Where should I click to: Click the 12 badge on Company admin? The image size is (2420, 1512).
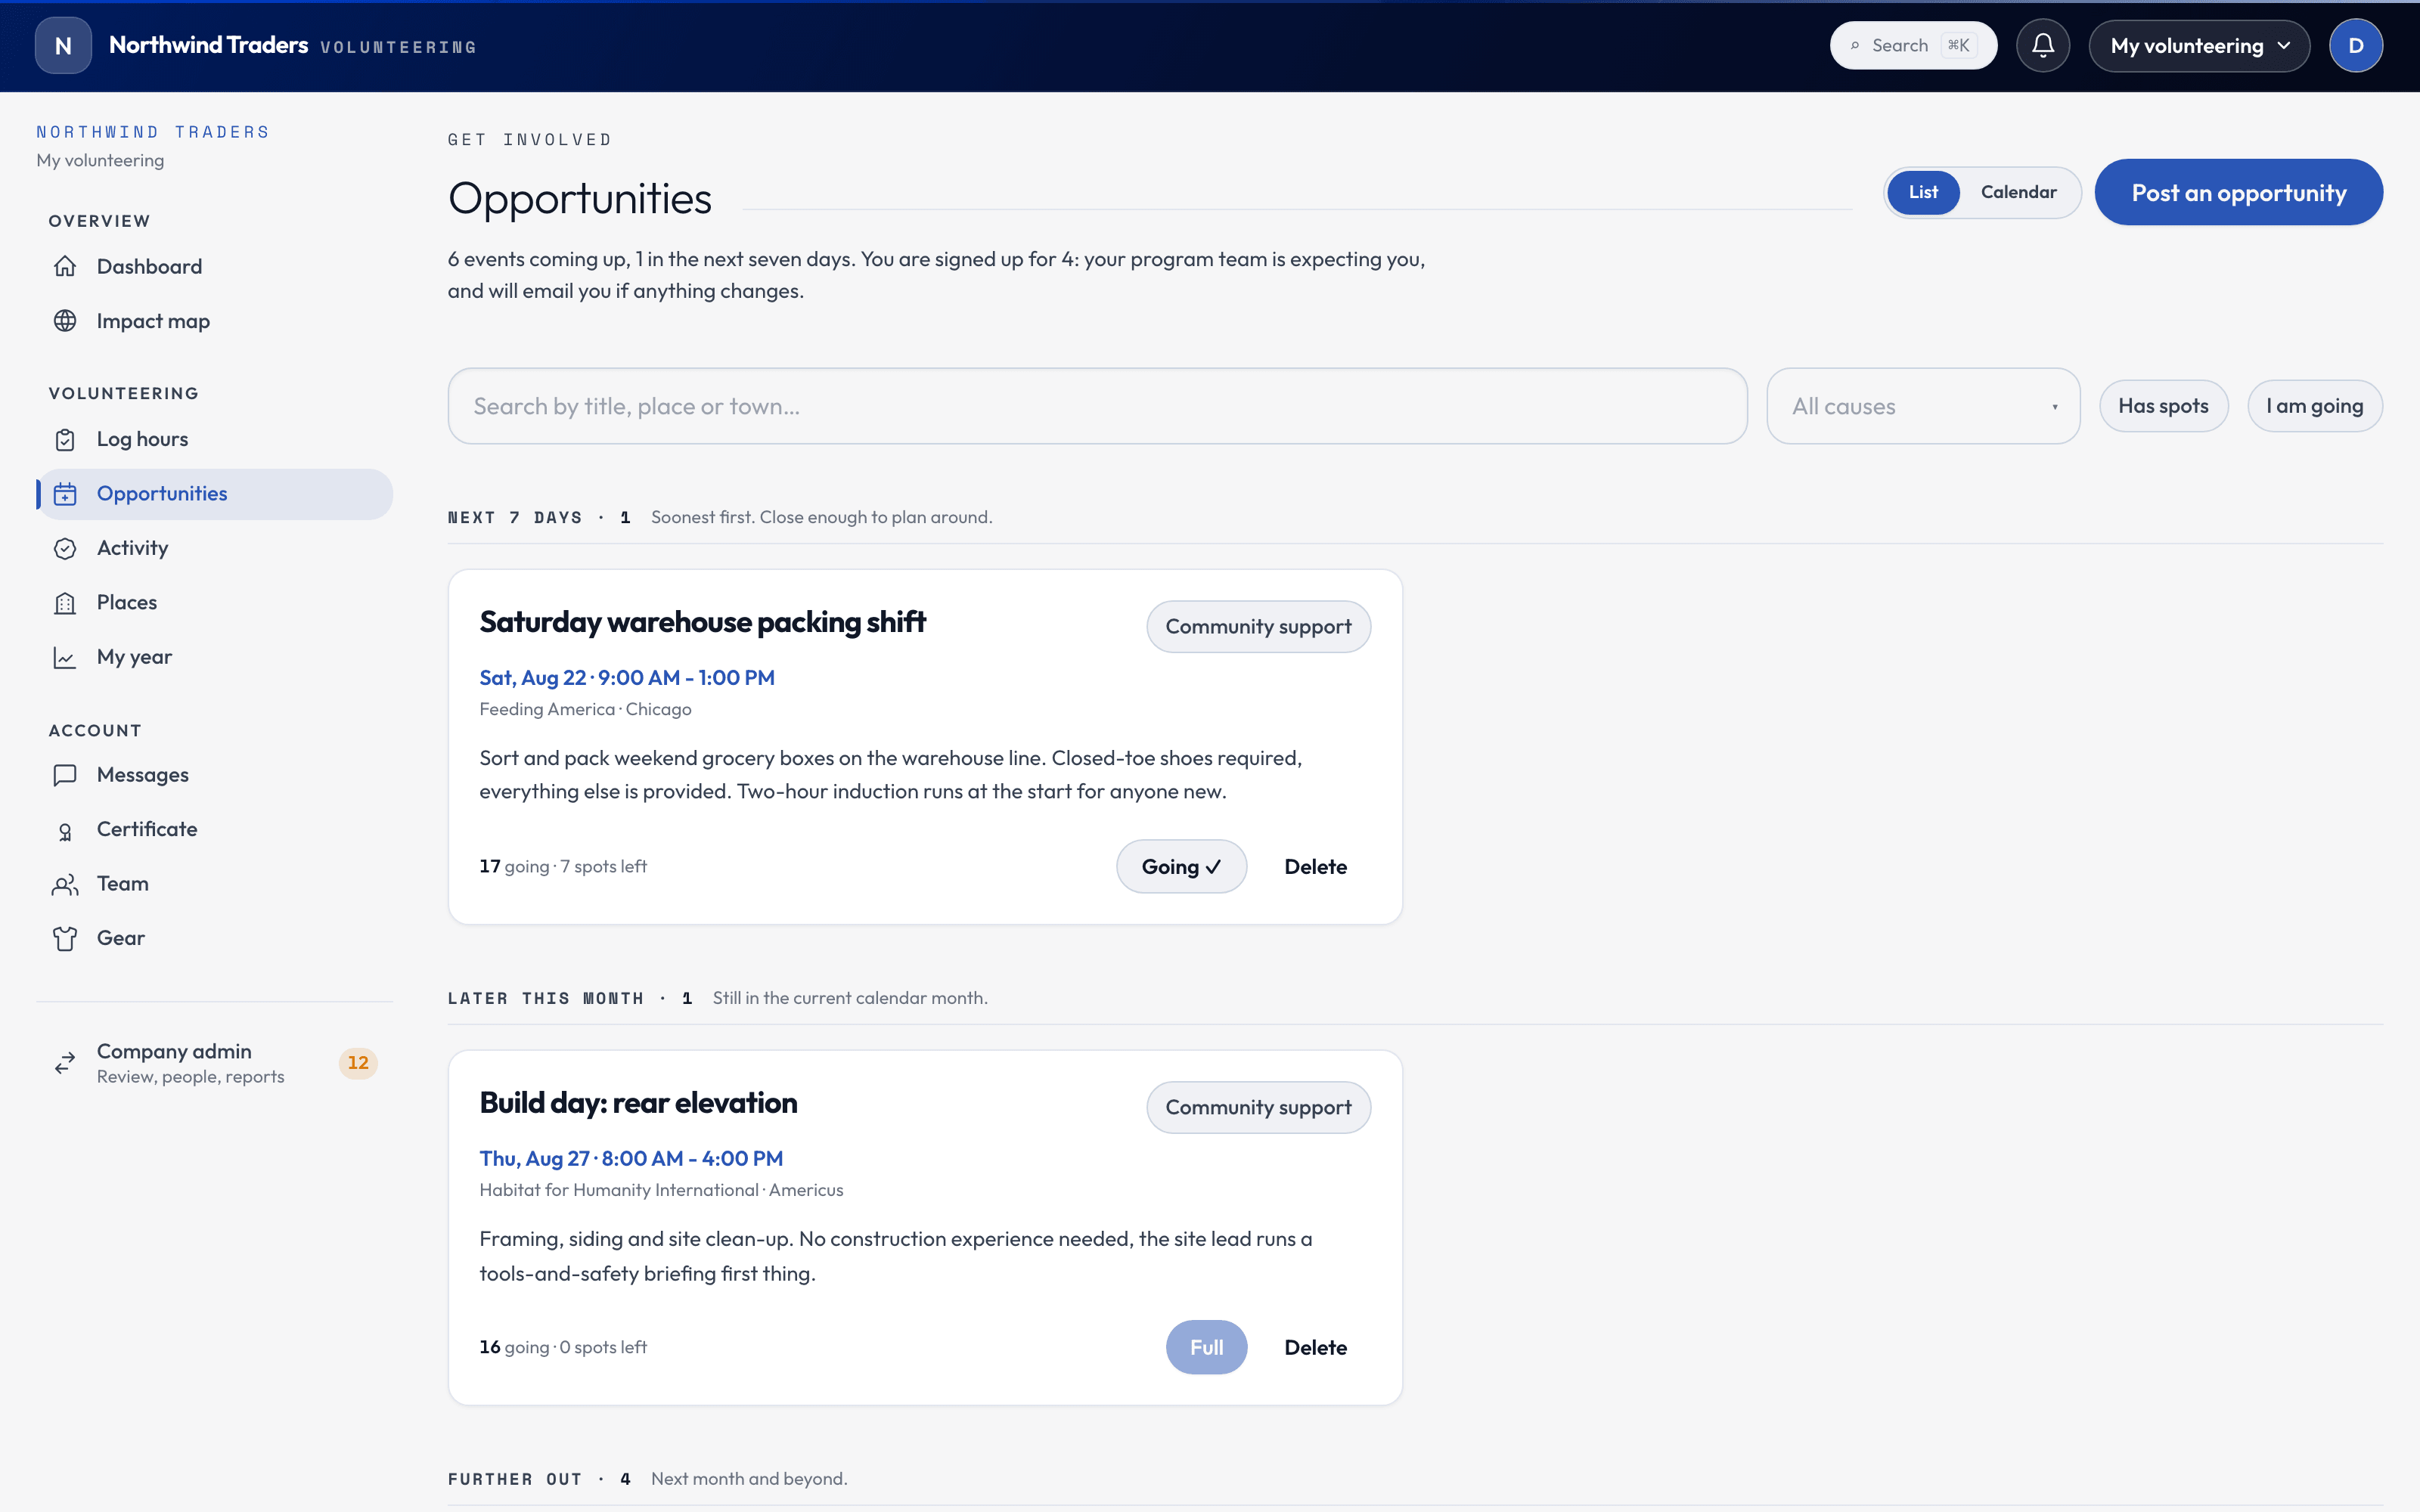click(358, 1063)
